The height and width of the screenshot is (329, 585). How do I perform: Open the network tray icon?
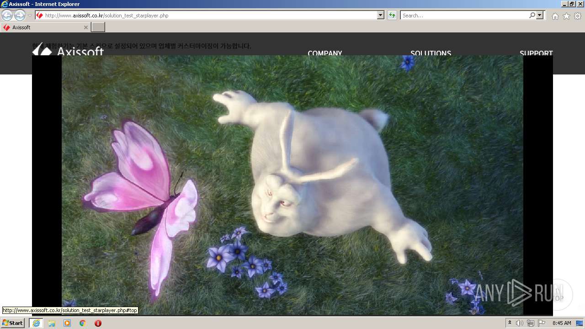click(531, 323)
